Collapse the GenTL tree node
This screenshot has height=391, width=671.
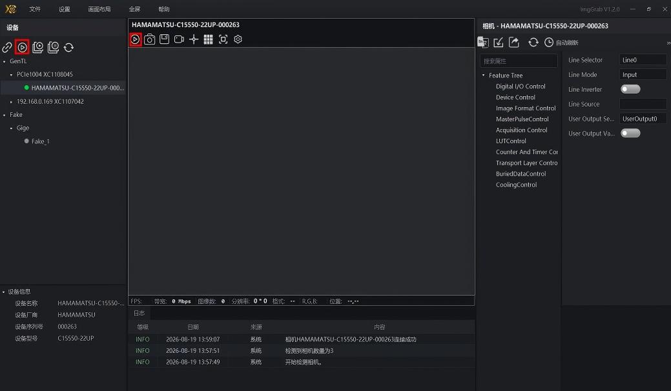point(5,61)
